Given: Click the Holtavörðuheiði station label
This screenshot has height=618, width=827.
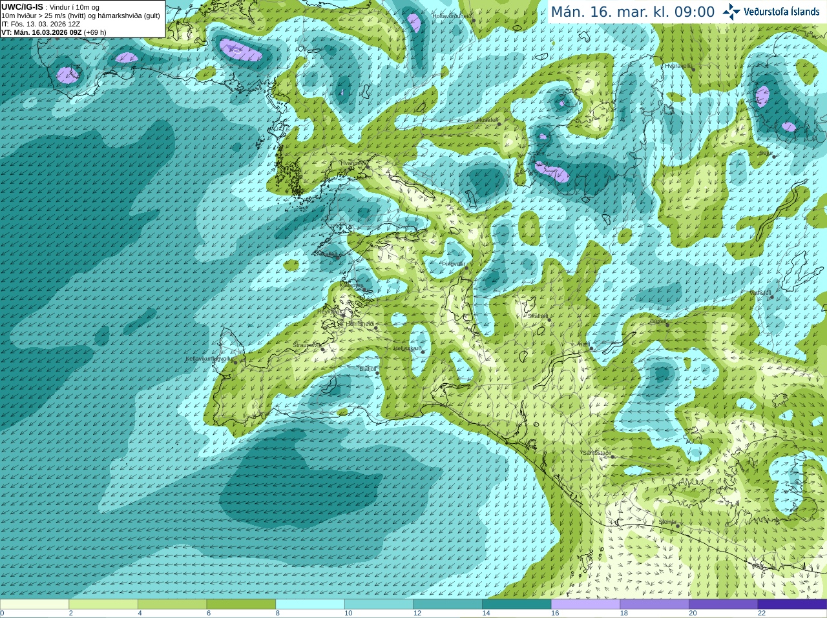Looking at the screenshot, I should pyautogui.click(x=452, y=15).
